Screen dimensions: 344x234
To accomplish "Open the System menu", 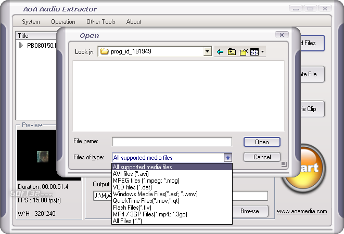I will coord(31,22).
